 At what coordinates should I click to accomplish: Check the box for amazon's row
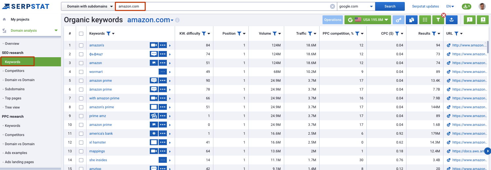pyautogui.click(x=81, y=45)
